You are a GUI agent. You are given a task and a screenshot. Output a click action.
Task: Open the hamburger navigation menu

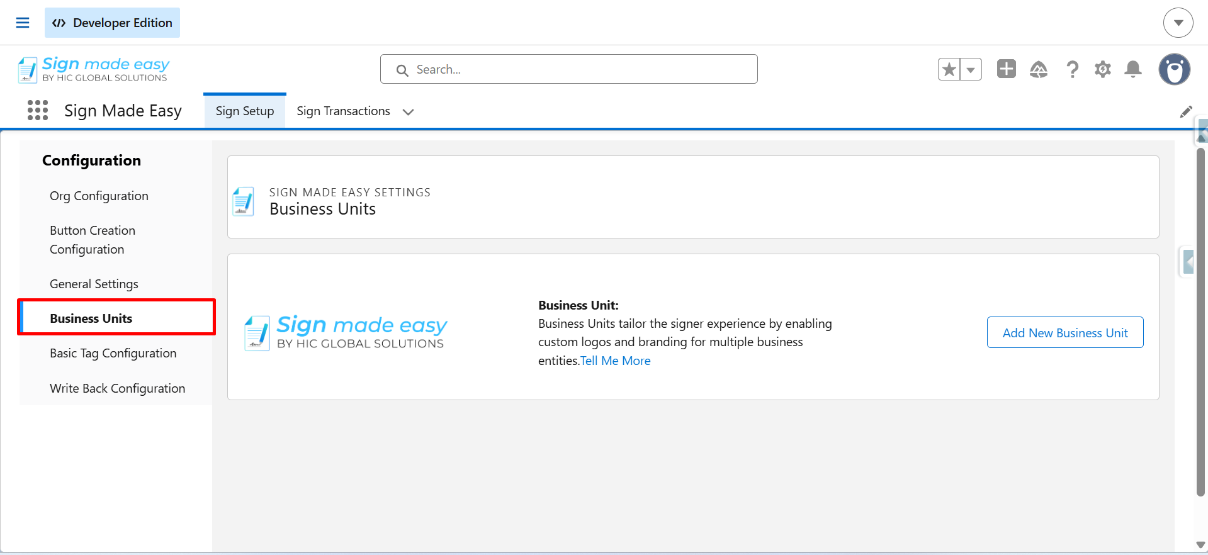point(23,23)
